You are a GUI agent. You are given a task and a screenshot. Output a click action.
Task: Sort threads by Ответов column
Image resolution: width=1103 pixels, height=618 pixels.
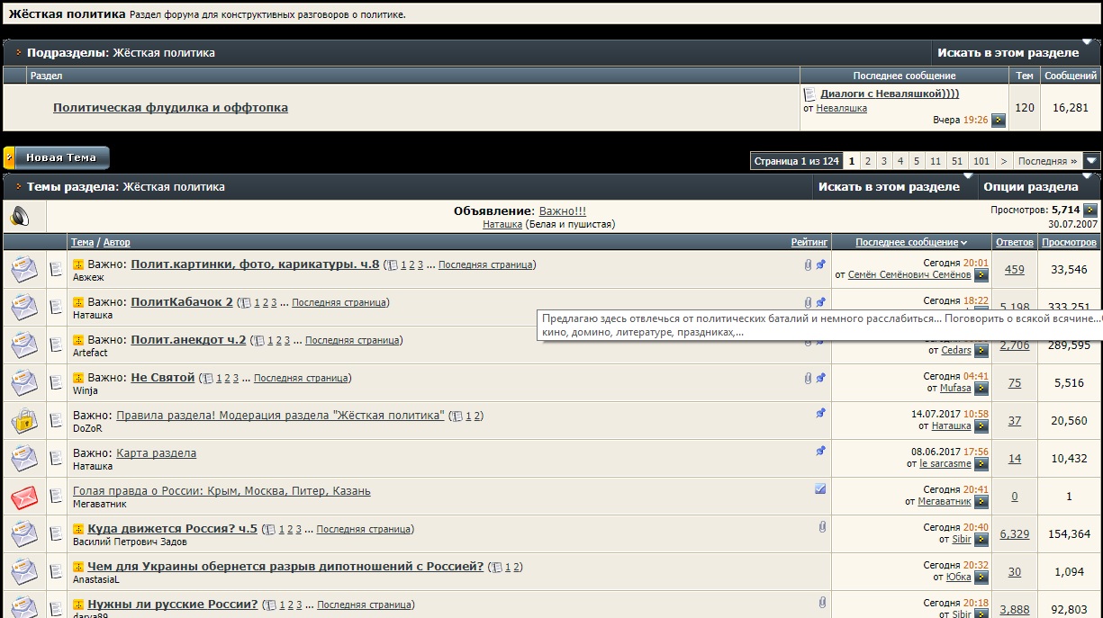pyautogui.click(x=1014, y=242)
